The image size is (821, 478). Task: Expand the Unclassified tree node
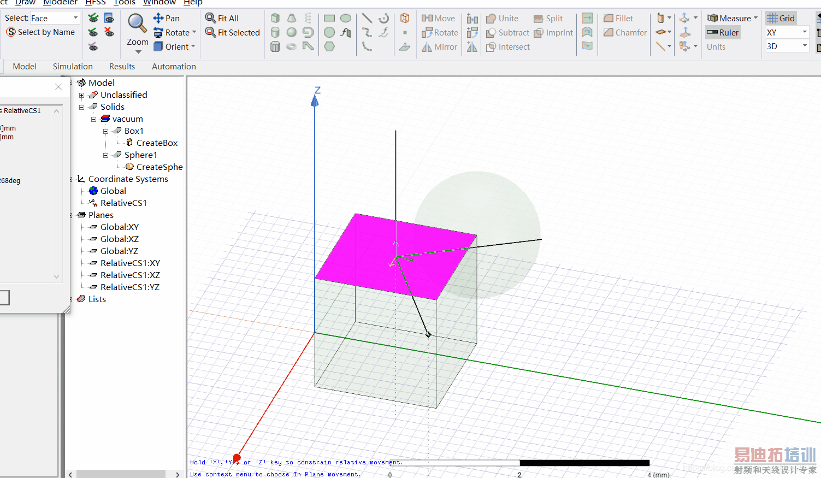pyautogui.click(x=81, y=95)
